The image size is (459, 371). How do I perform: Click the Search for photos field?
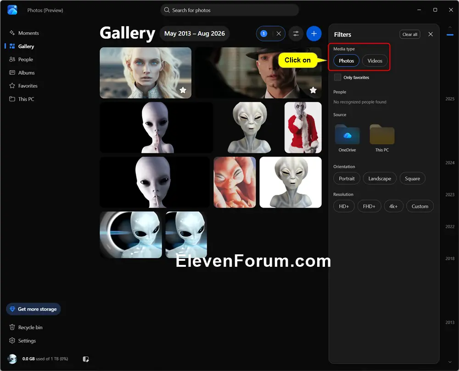pyautogui.click(x=229, y=10)
